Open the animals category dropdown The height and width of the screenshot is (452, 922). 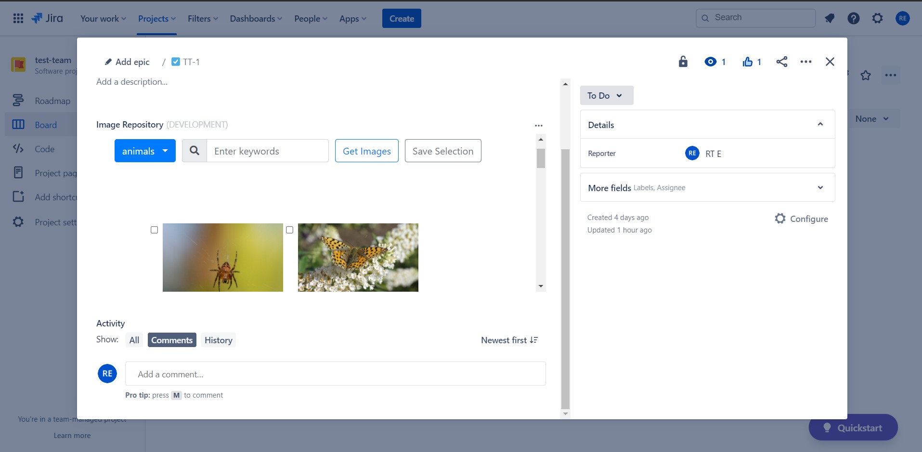point(145,151)
